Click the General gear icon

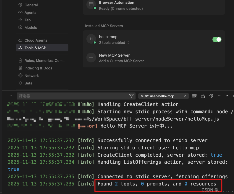[x=20, y=5]
